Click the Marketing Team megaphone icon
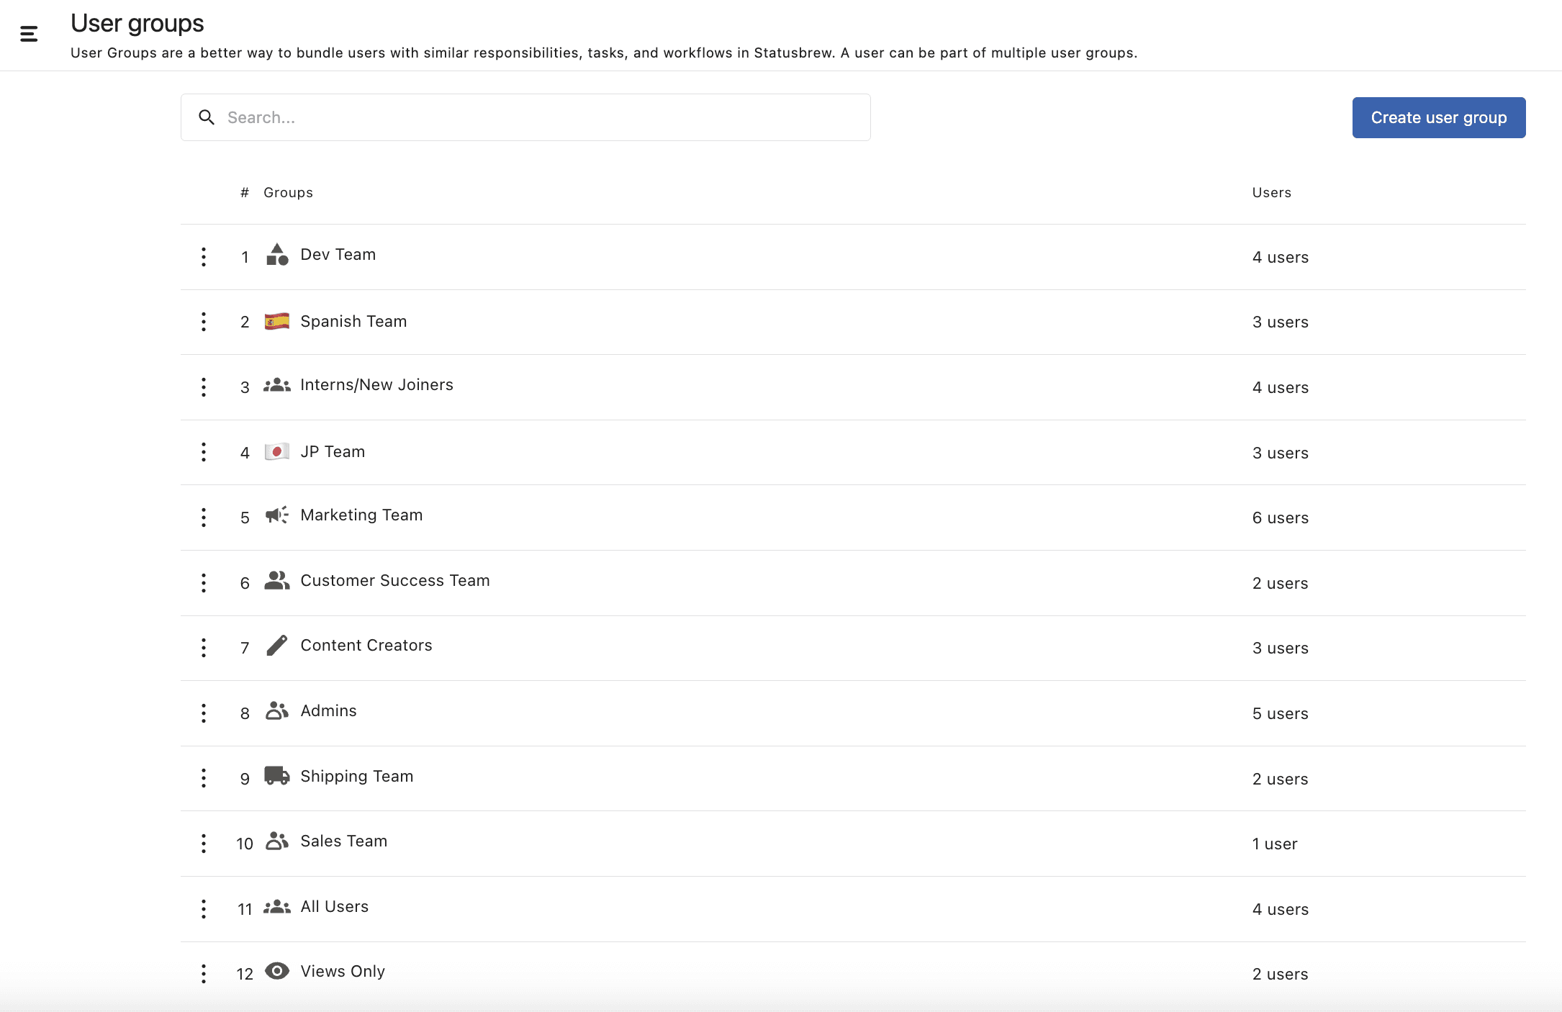Screen dimensions: 1562x1012 pos(277,515)
